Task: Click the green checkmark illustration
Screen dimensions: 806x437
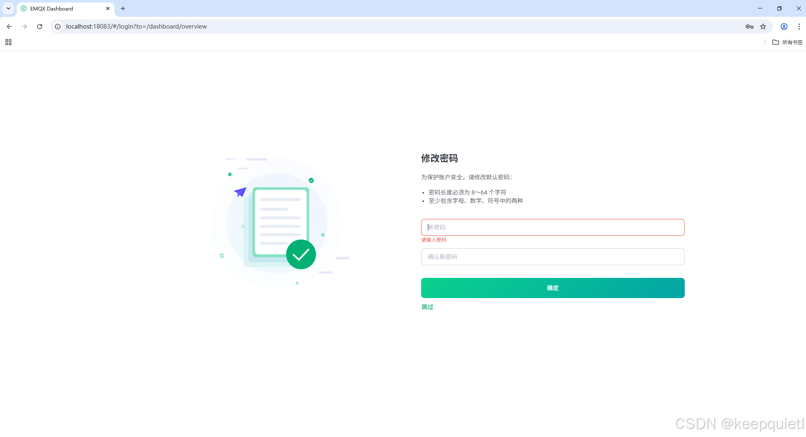Action: 301,254
